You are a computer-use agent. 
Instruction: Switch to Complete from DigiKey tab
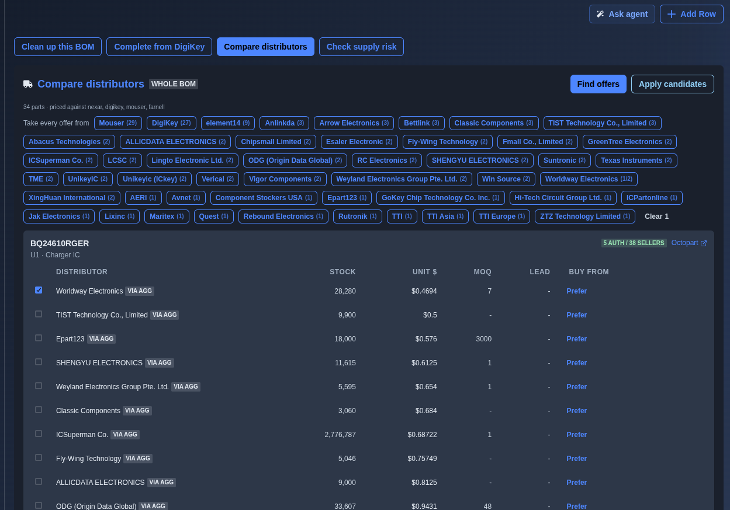[159, 47]
